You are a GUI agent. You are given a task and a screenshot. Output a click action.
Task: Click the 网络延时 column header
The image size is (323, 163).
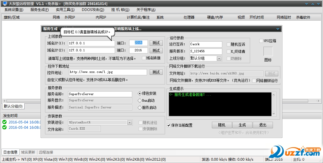pos(284,17)
